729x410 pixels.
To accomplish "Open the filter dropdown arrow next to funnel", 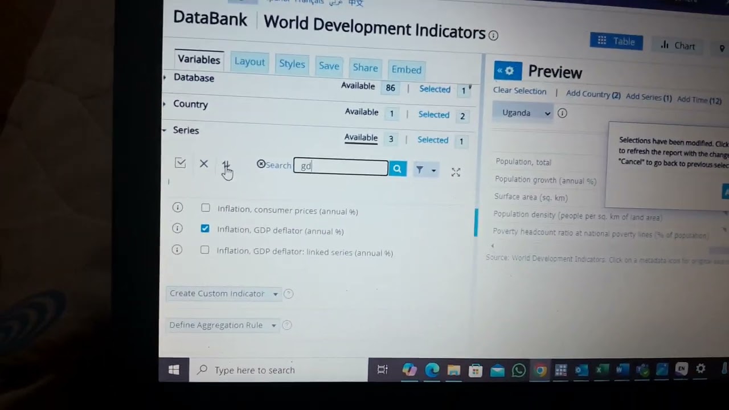I will (x=433, y=170).
